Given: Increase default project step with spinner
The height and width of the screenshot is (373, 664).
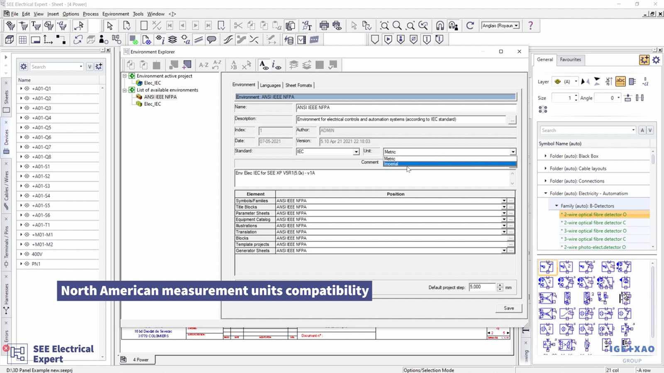Looking at the screenshot, I should point(500,285).
